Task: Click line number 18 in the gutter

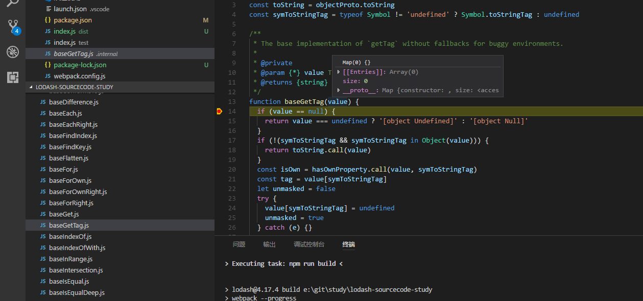Action: (232, 150)
